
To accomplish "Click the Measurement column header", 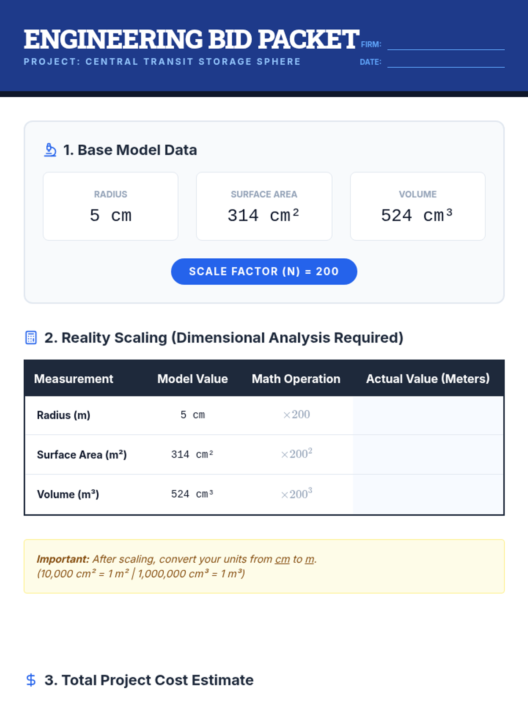I will [x=73, y=379].
